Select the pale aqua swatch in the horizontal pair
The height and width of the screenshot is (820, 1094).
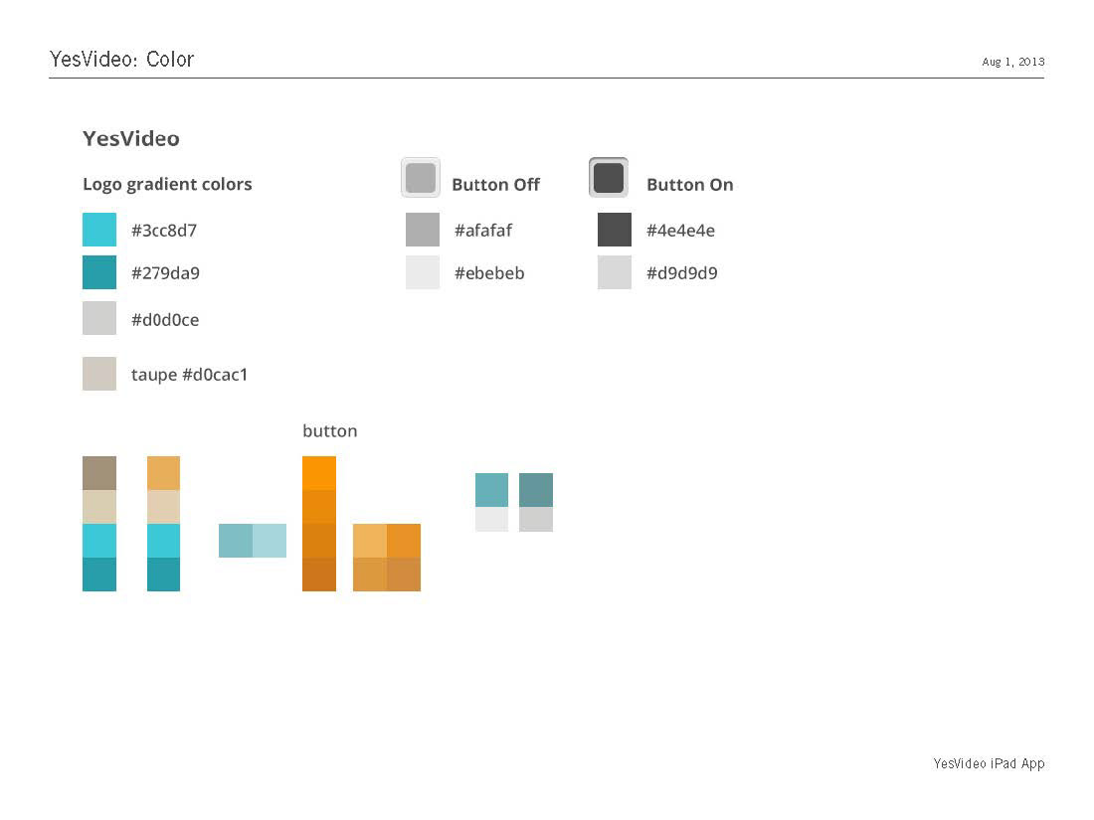pos(270,541)
